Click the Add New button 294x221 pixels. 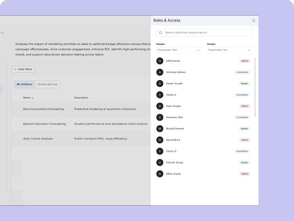click(23, 69)
